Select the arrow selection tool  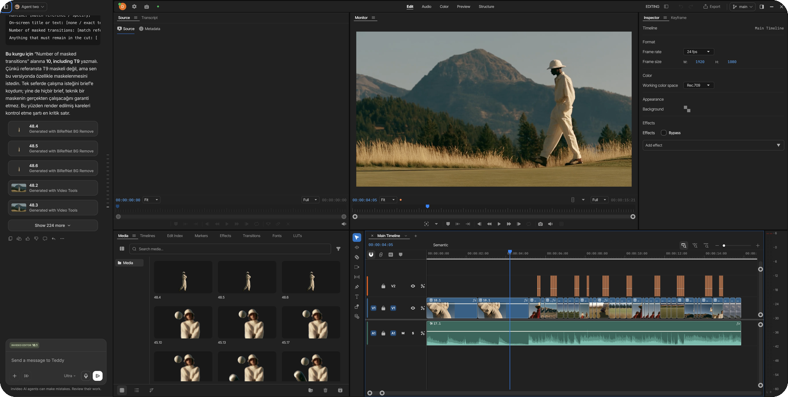pos(357,237)
